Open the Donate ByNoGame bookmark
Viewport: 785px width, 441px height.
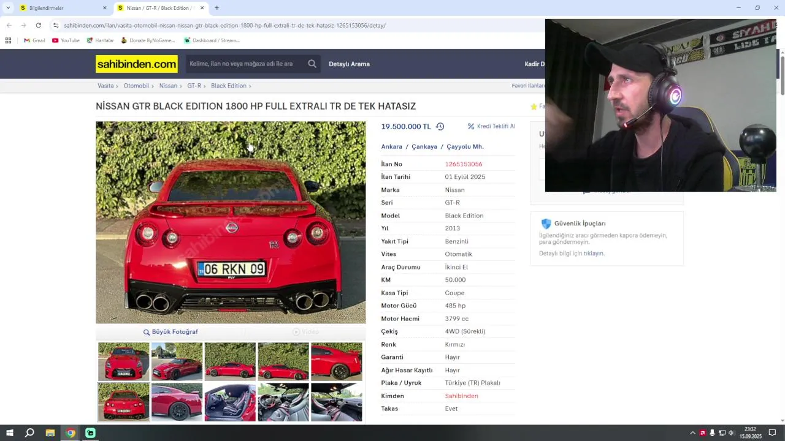coord(148,40)
